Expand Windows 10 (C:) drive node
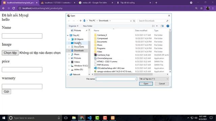The image size is (216, 121). point(69,66)
